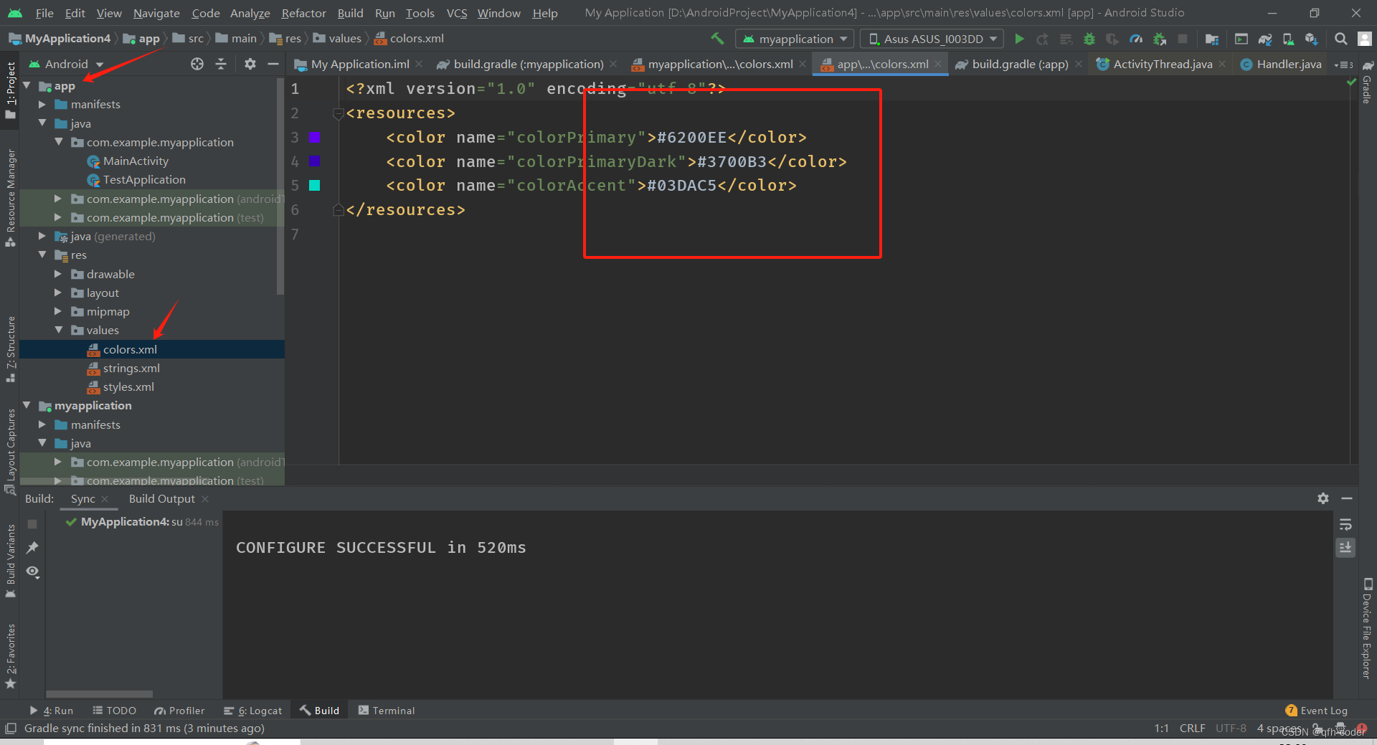
Task: Expand the drawable folder
Action: click(58, 274)
